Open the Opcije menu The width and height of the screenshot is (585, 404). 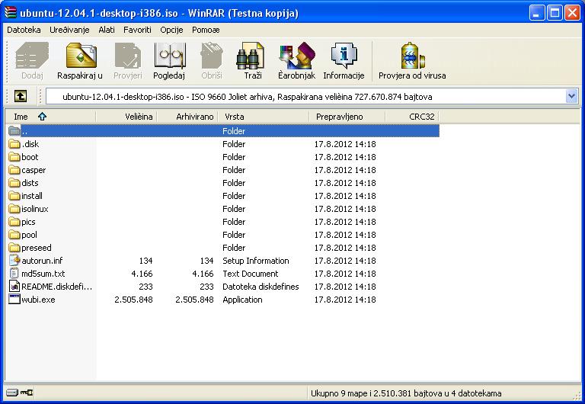coord(171,30)
